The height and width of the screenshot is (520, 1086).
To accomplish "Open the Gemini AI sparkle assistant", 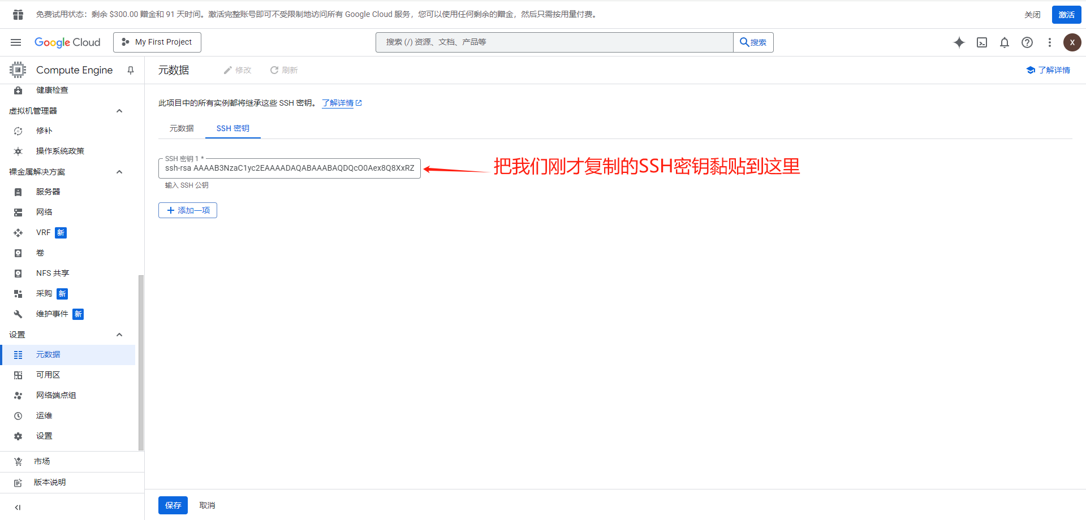I will 959,42.
